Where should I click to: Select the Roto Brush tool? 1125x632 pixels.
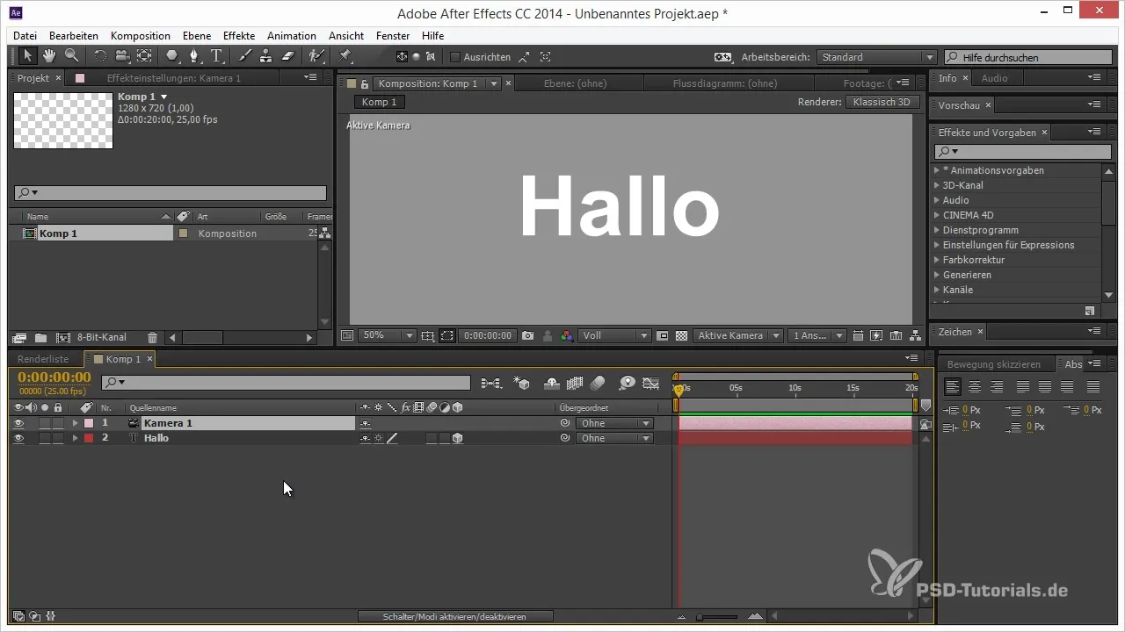(x=316, y=56)
